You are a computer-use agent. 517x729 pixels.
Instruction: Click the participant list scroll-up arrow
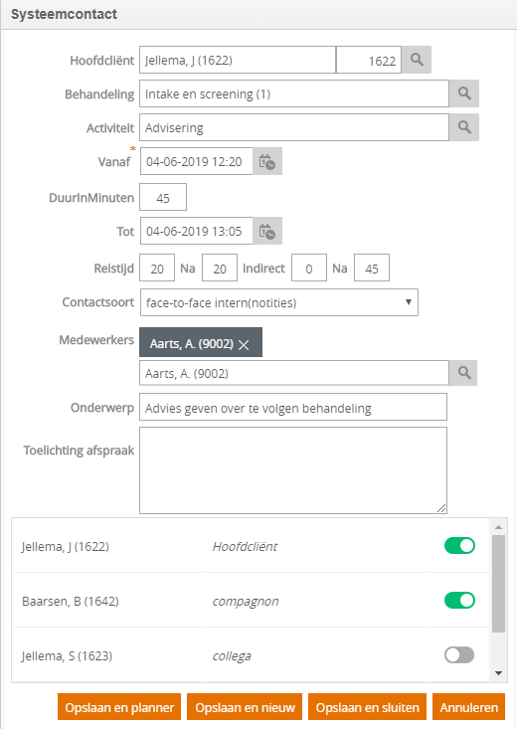[x=498, y=527]
